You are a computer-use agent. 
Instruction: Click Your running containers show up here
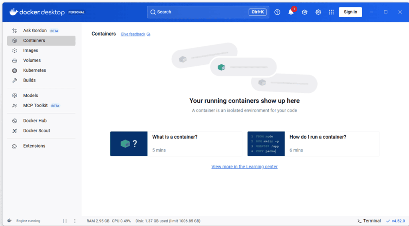(244, 100)
